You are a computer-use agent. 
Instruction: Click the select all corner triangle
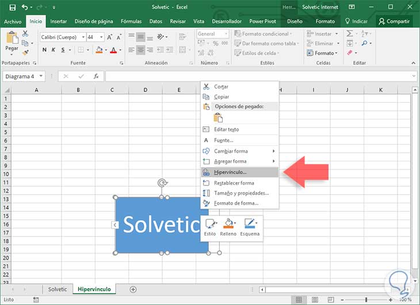pos(7,90)
